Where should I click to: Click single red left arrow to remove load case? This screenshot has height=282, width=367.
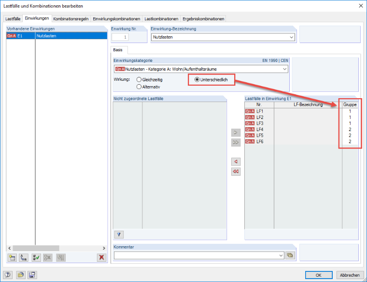click(236, 162)
